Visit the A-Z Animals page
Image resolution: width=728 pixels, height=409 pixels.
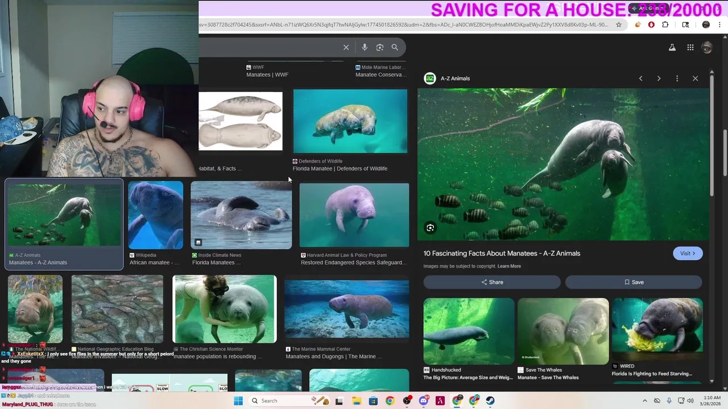pos(688,253)
